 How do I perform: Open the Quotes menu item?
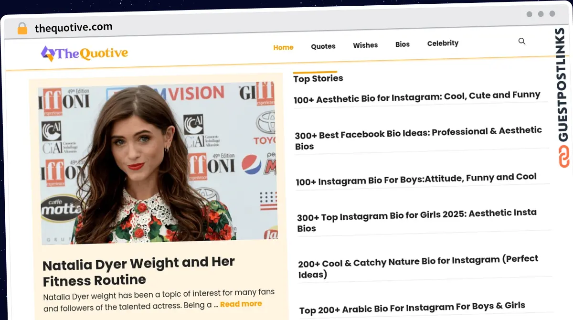point(323,46)
